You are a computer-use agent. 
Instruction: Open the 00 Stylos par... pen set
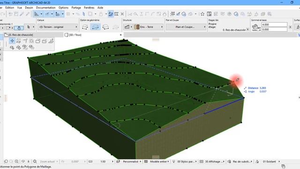point(187,161)
